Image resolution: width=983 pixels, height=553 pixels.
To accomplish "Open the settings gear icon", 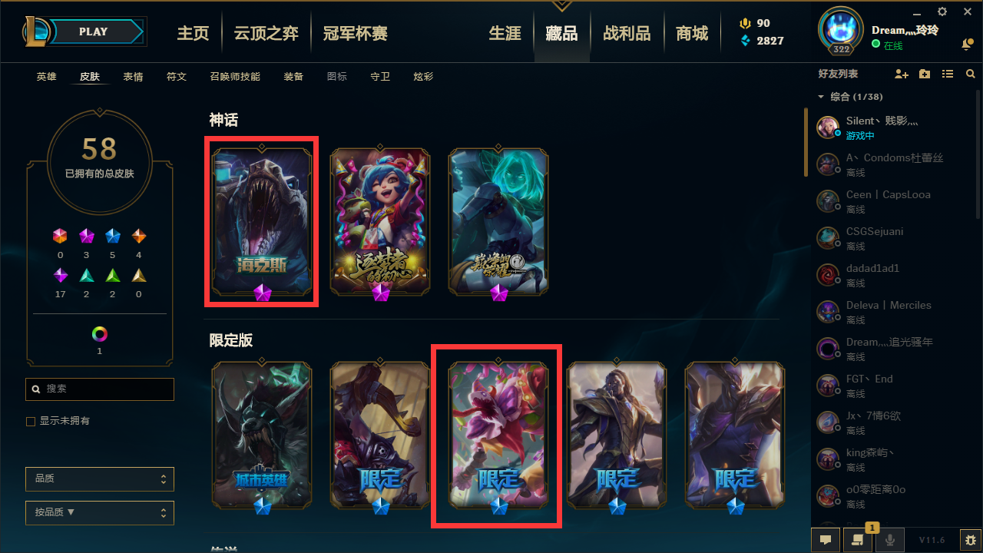I will tap(942, 12).
